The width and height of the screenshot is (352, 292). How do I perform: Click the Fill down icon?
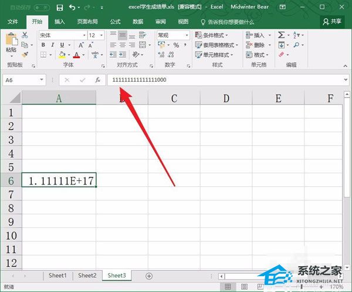tap(281, 45)
